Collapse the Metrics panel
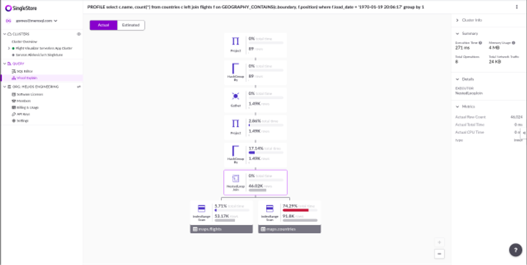This screenshot has width=527, height=265. pyautogui.click(x=457, y=107)
